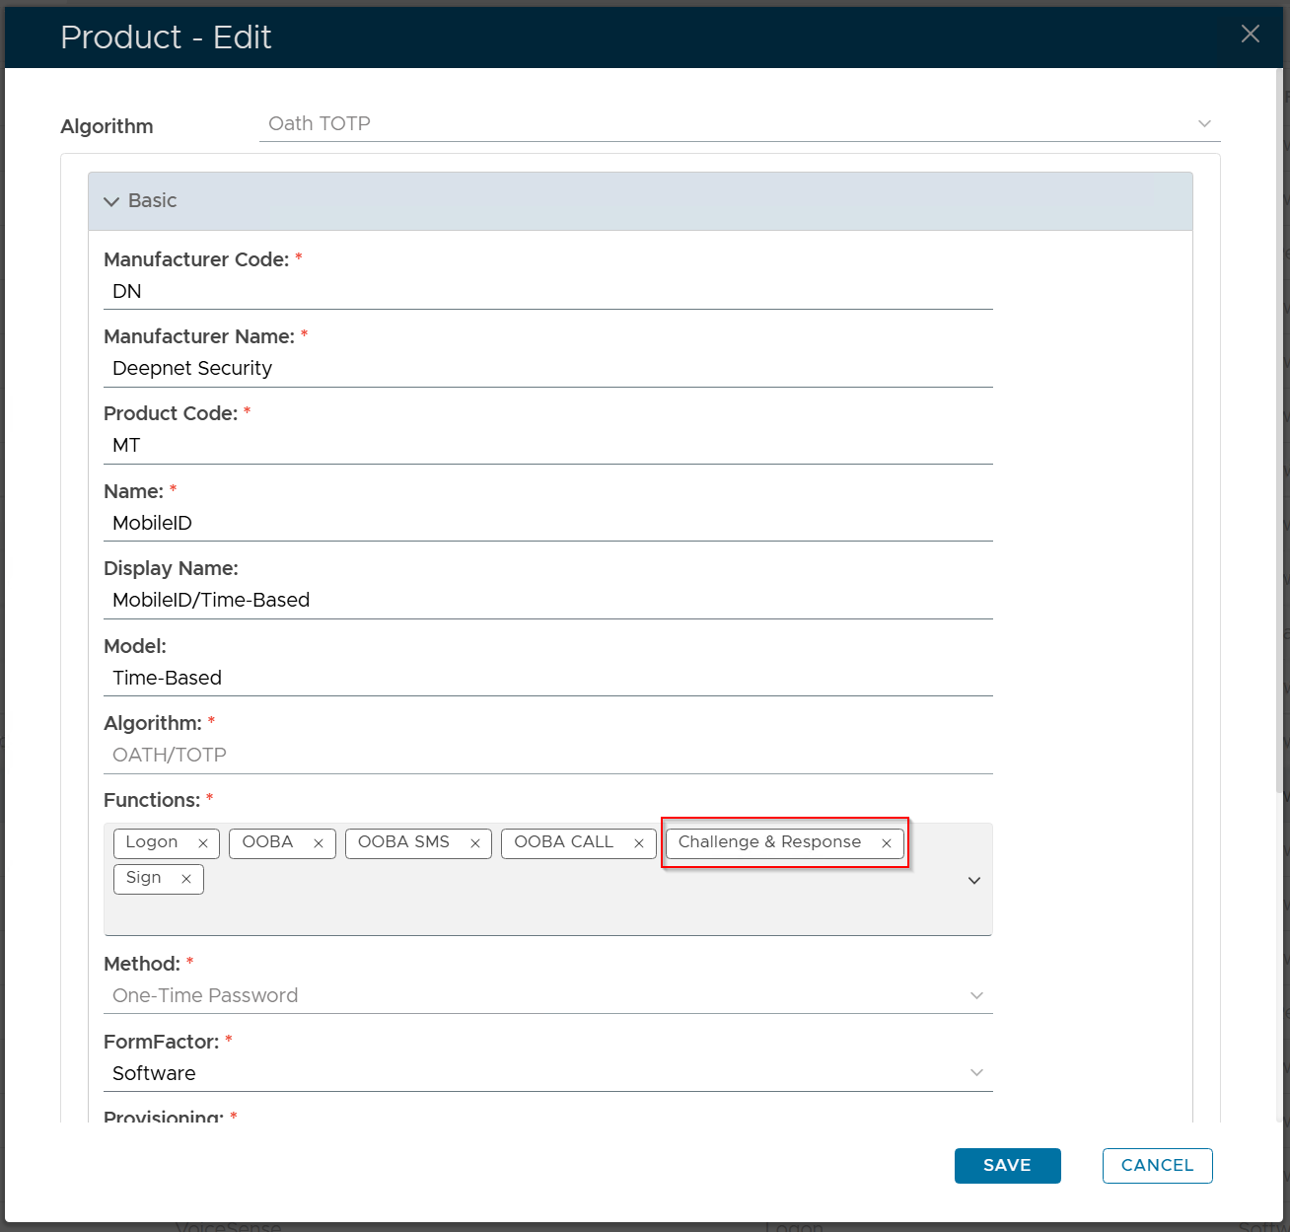Click the SAVE button
This screenshot has width=1290, height=1232.
tap(1007, 1165)
